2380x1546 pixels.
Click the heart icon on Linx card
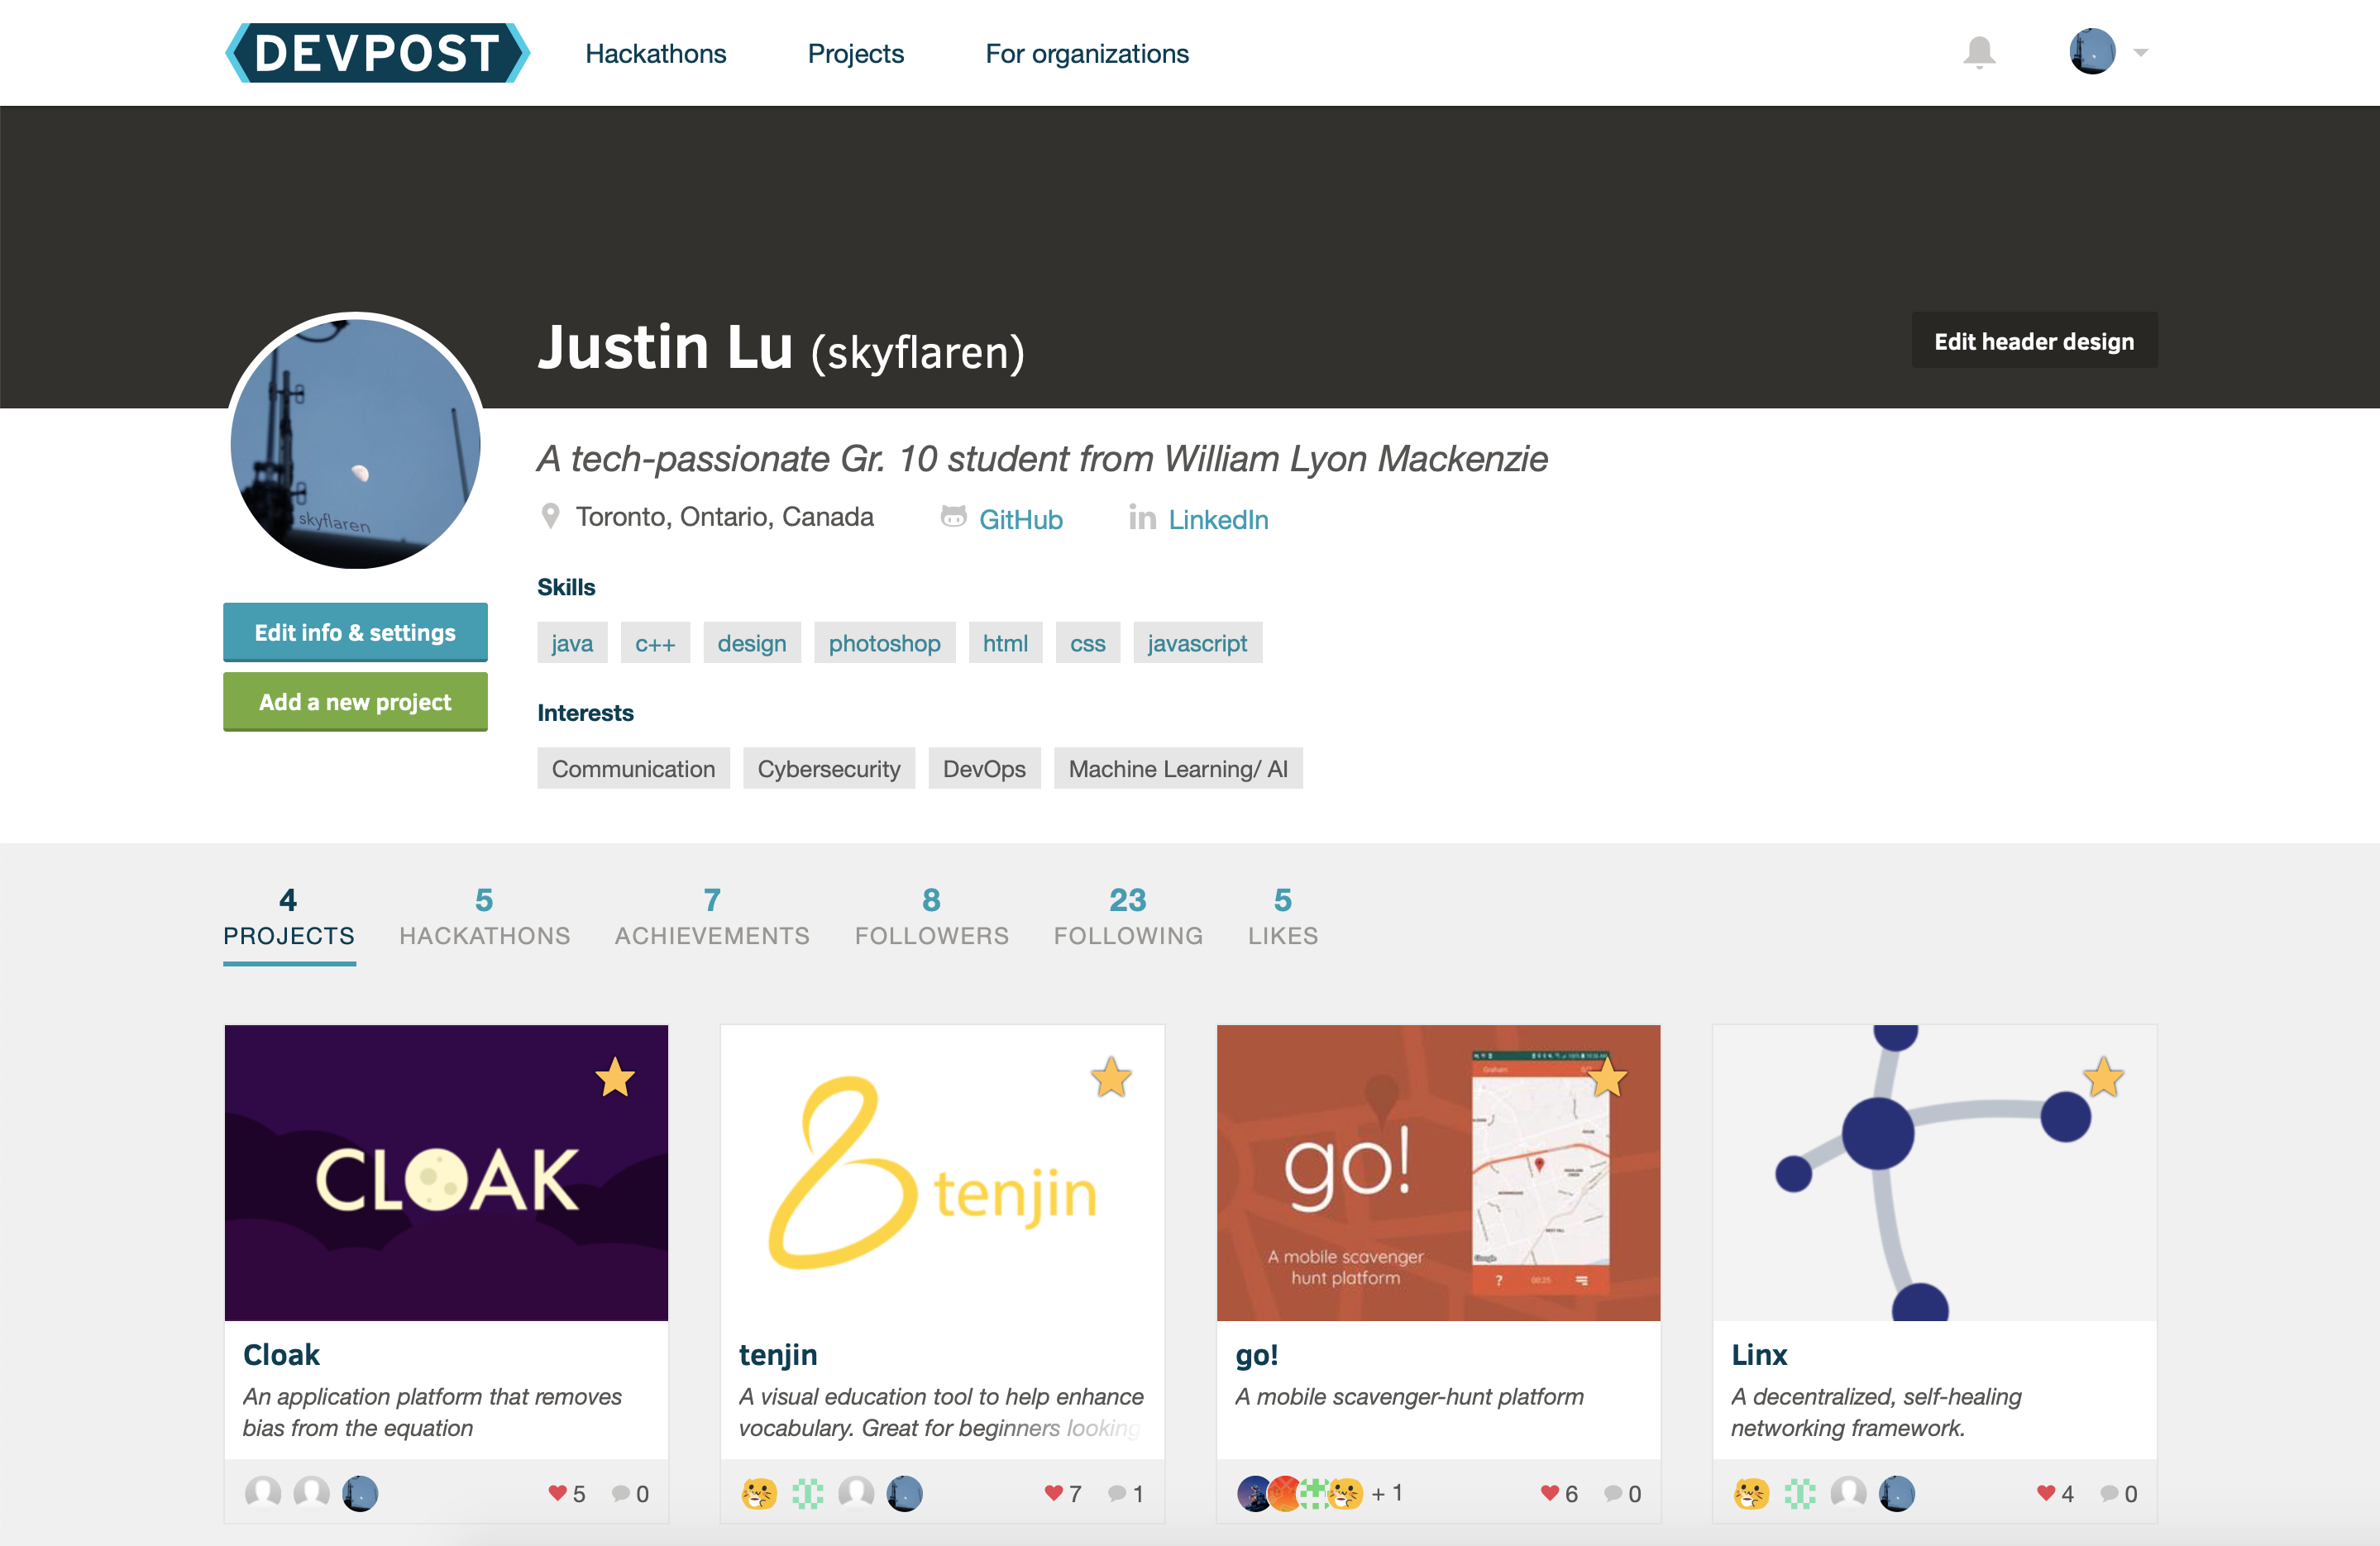[2045, 1493]
